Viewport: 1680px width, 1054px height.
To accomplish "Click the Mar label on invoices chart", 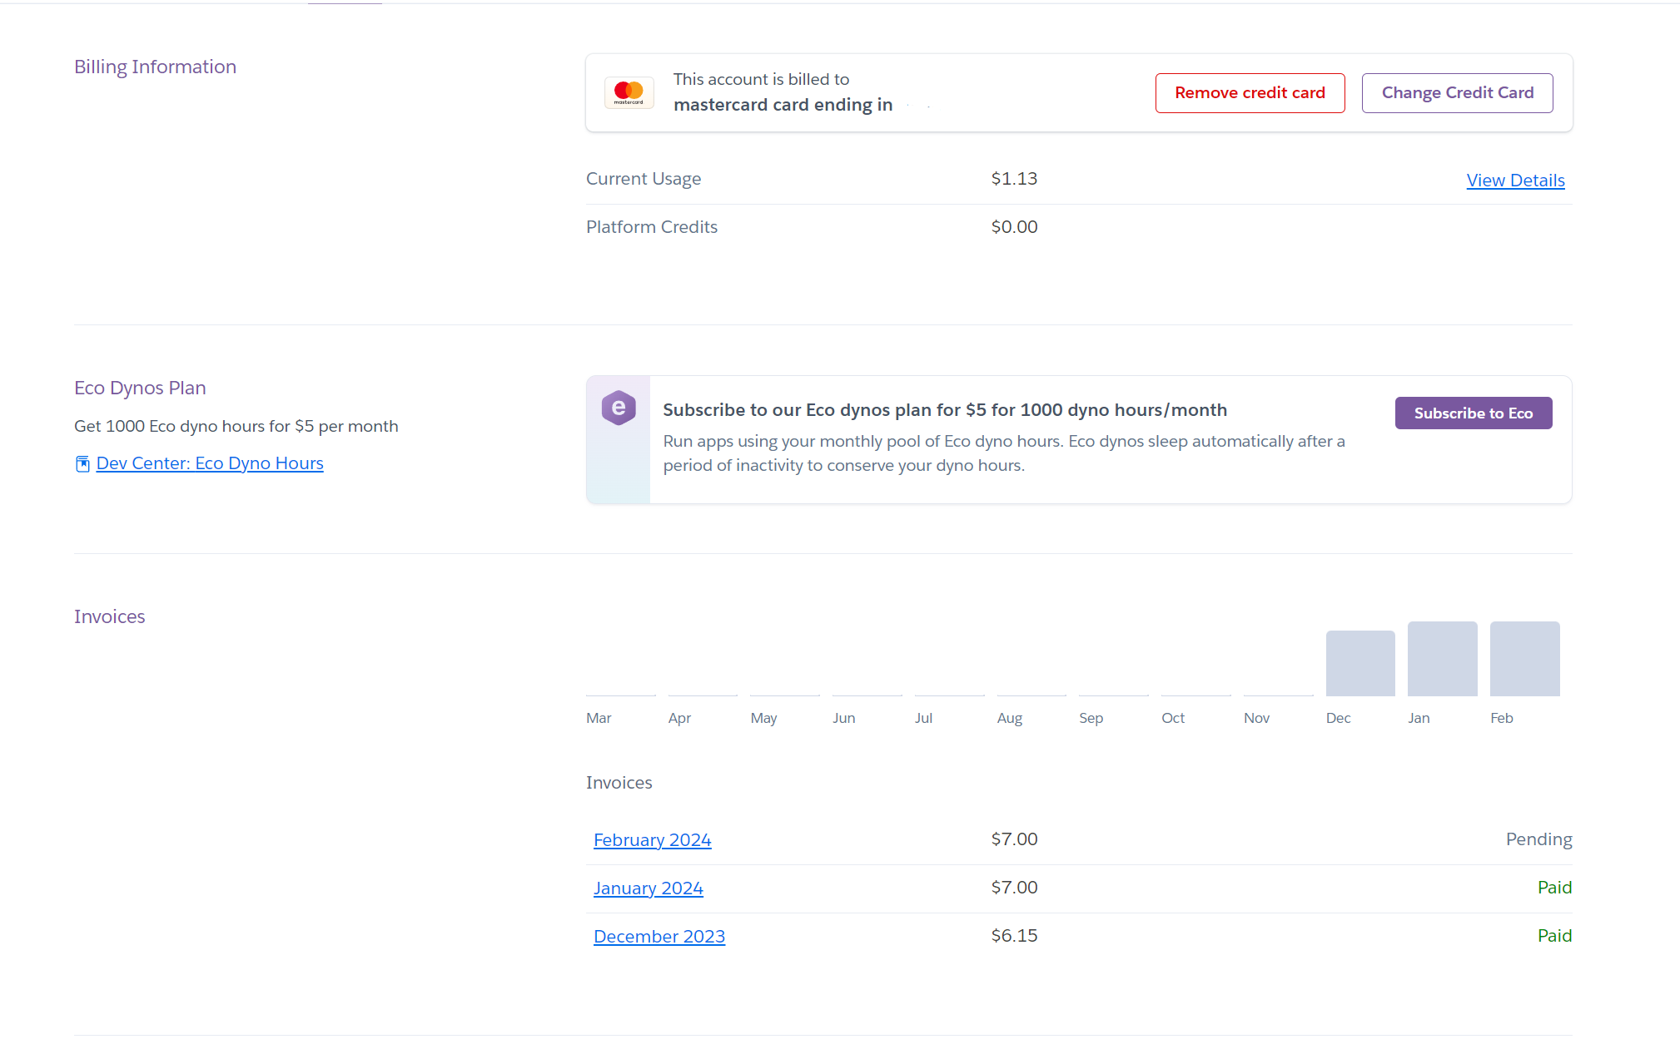I will 599,718.
